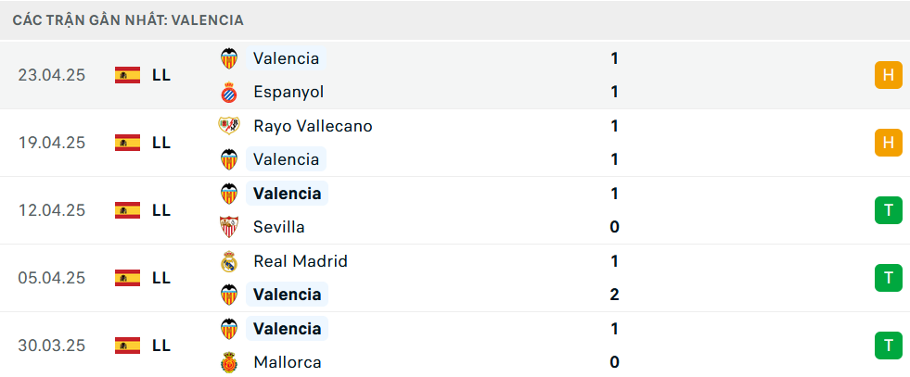Open the Mallorca team link
The width and height of the screenshot is (910, 377).
288,362
